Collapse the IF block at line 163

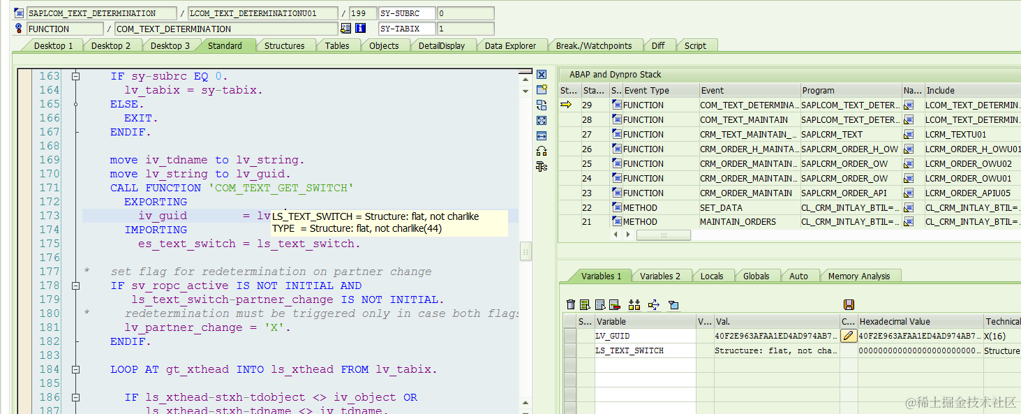76,76
